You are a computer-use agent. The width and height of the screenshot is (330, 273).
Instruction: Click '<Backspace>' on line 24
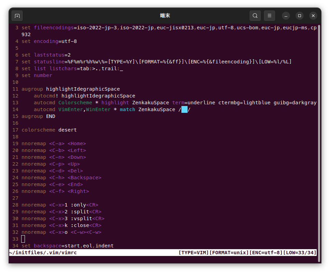(85, 178)
